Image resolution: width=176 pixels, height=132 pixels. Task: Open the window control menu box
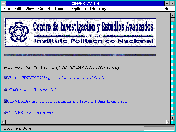[x=4, y=4]
